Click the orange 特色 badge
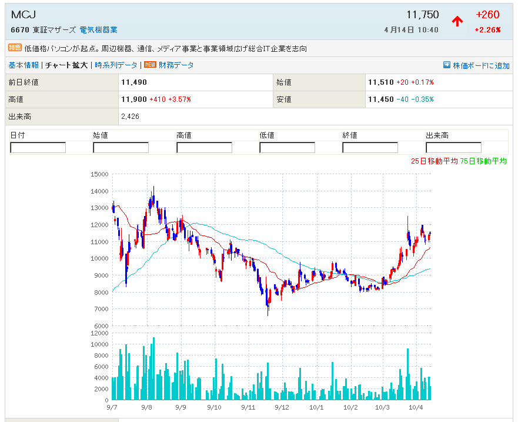Screen dimensions: 518x422 [15, 48]
